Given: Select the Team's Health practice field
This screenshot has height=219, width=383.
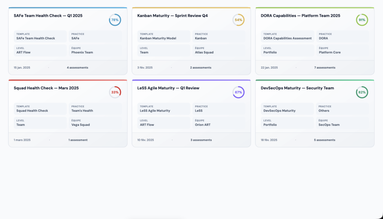Looking at the screenshot, I should click(95, 109).
